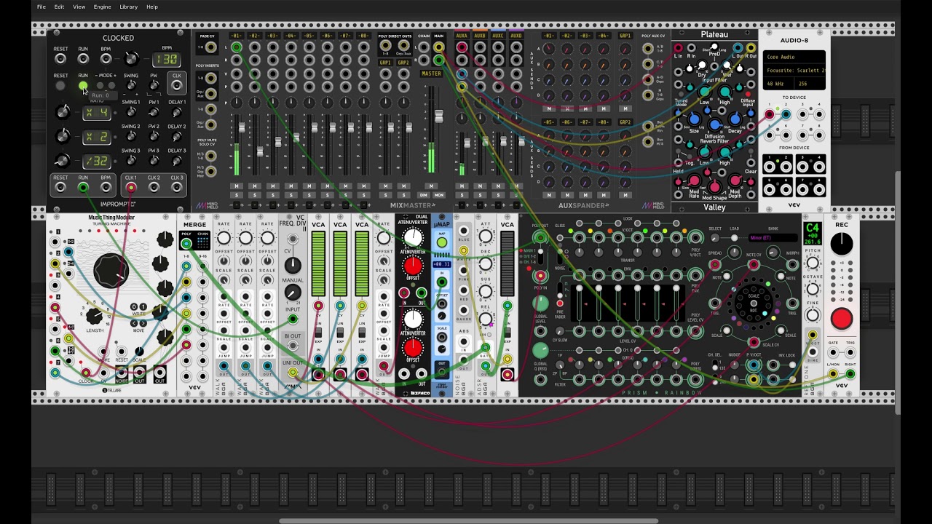Click the REC level knob
This screenshot has height=524, width=932.
(x=842, y=245)
